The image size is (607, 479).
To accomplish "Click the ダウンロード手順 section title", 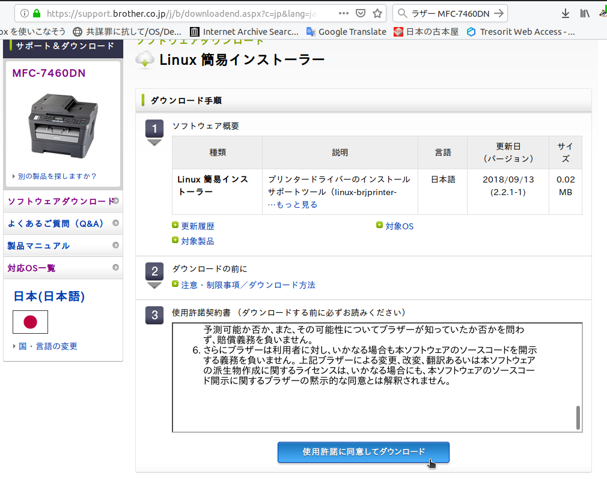I will click(x=186, y=100).
